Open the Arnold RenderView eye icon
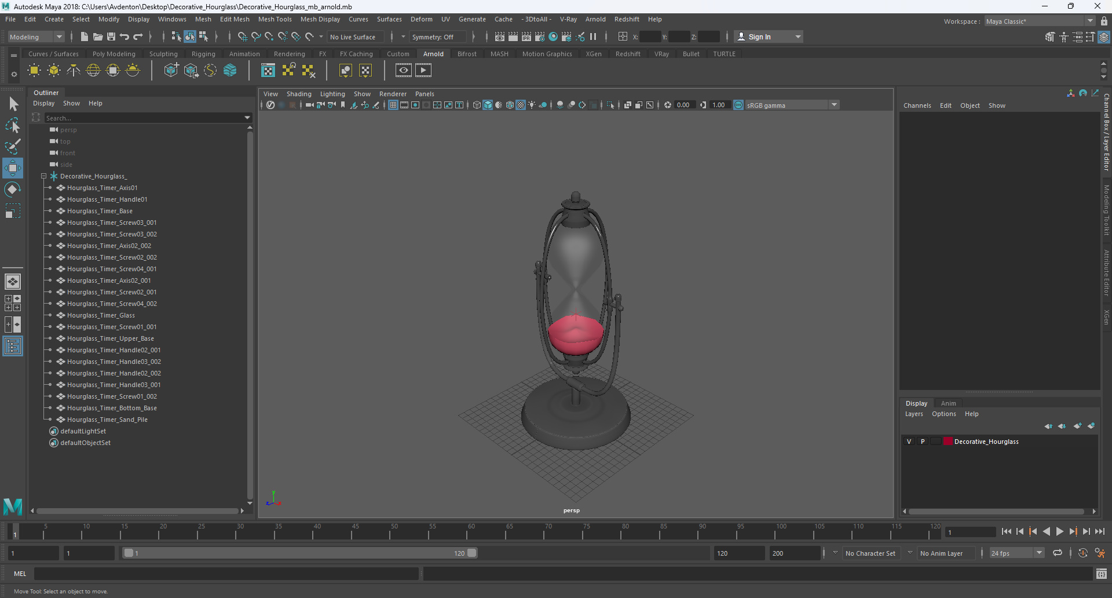This screenshot has width=1112, height=598. (404, 71)
